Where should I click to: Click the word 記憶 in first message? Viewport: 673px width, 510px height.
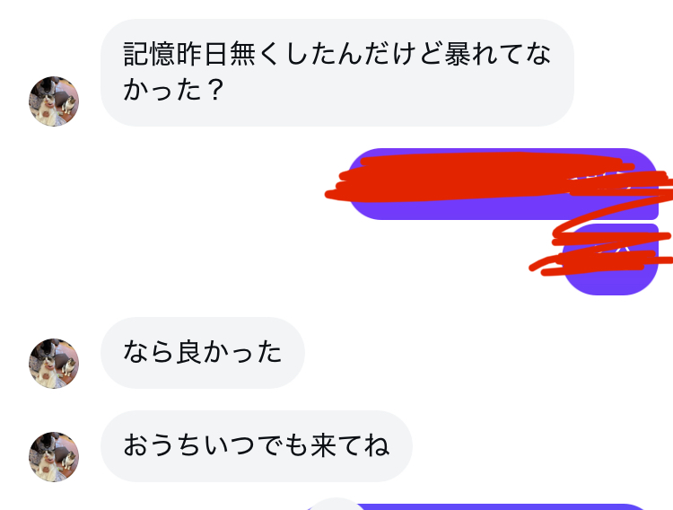pos(149,54)
